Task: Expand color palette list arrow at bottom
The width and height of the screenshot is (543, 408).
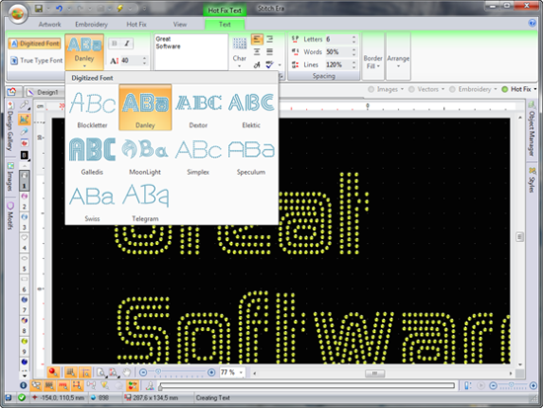Action: [24, 375]
